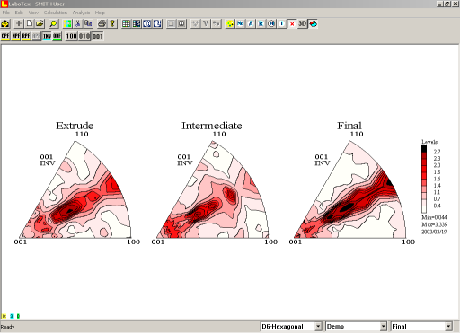Click the Final inverse pole figure plot
This screenshot has height=333, width=460.
pos(349,190)
